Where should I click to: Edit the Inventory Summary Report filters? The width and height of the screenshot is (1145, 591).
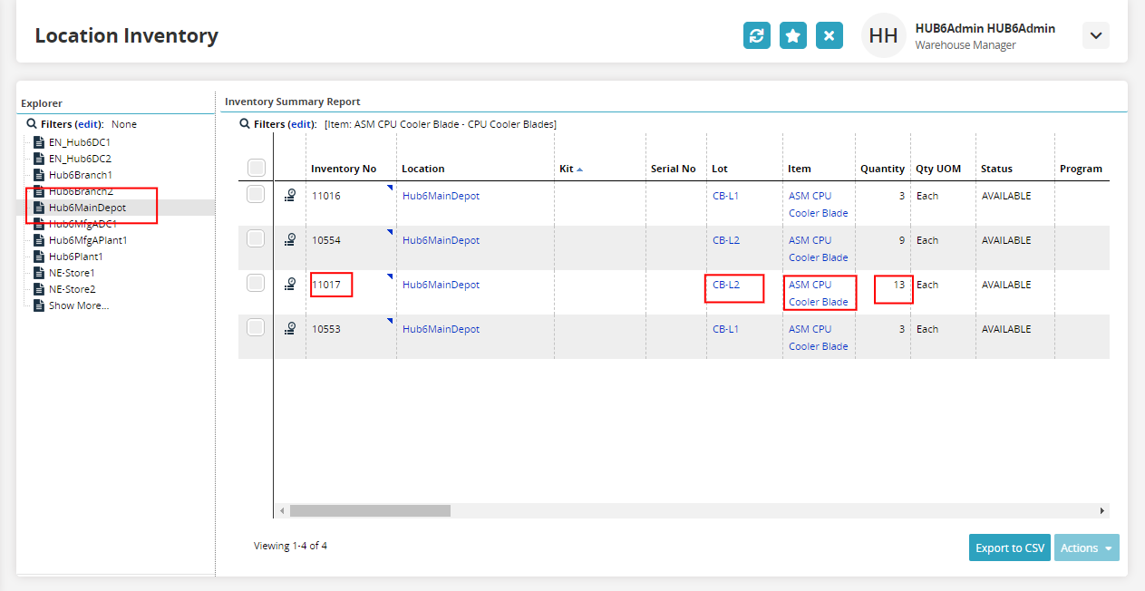[x=302, y=124]
